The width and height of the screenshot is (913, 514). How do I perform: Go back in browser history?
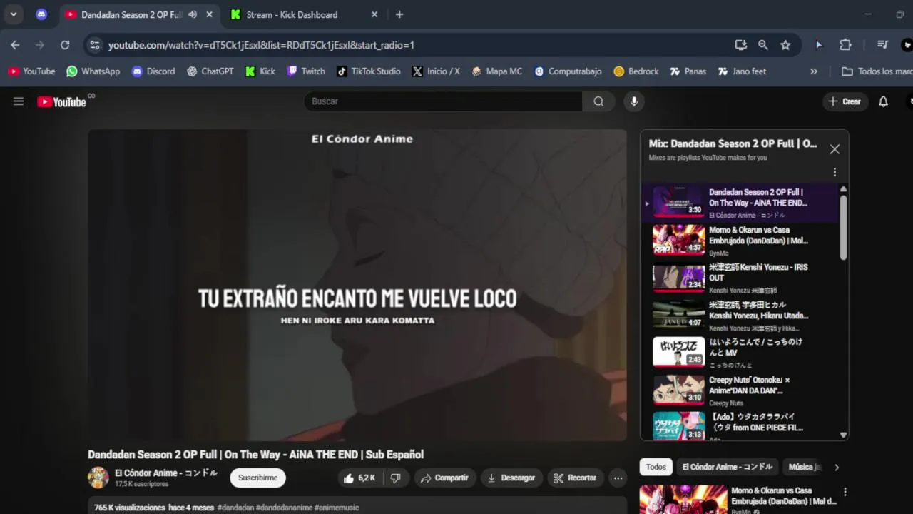pyautogui.click(x=15, y=45)
